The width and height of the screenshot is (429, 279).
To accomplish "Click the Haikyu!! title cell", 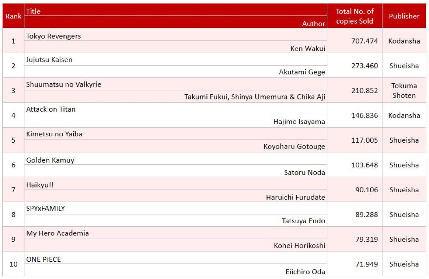I will (40, 185).
